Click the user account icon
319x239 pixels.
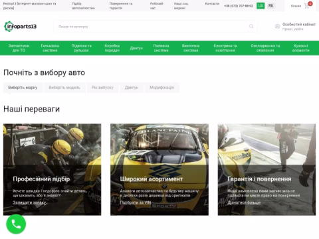tap(277, 27)
